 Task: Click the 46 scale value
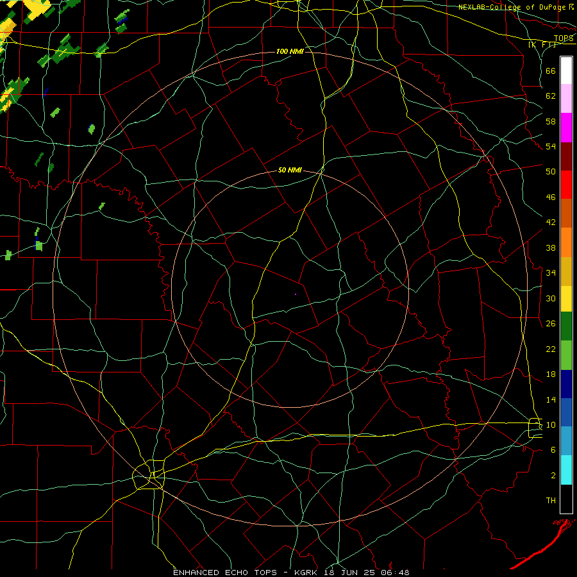pos(551,197)
